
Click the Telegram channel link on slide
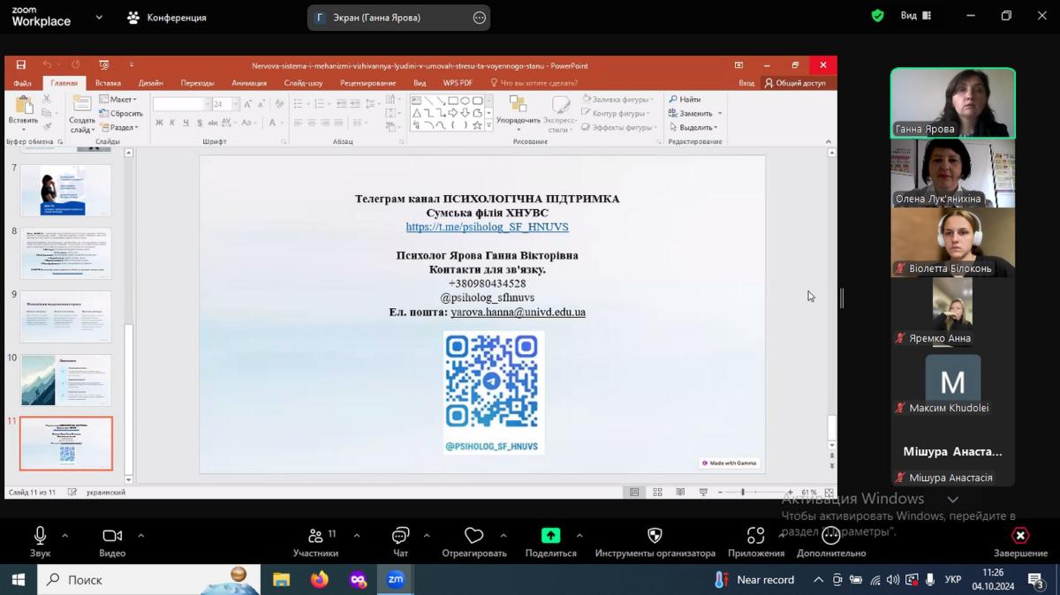487,227
